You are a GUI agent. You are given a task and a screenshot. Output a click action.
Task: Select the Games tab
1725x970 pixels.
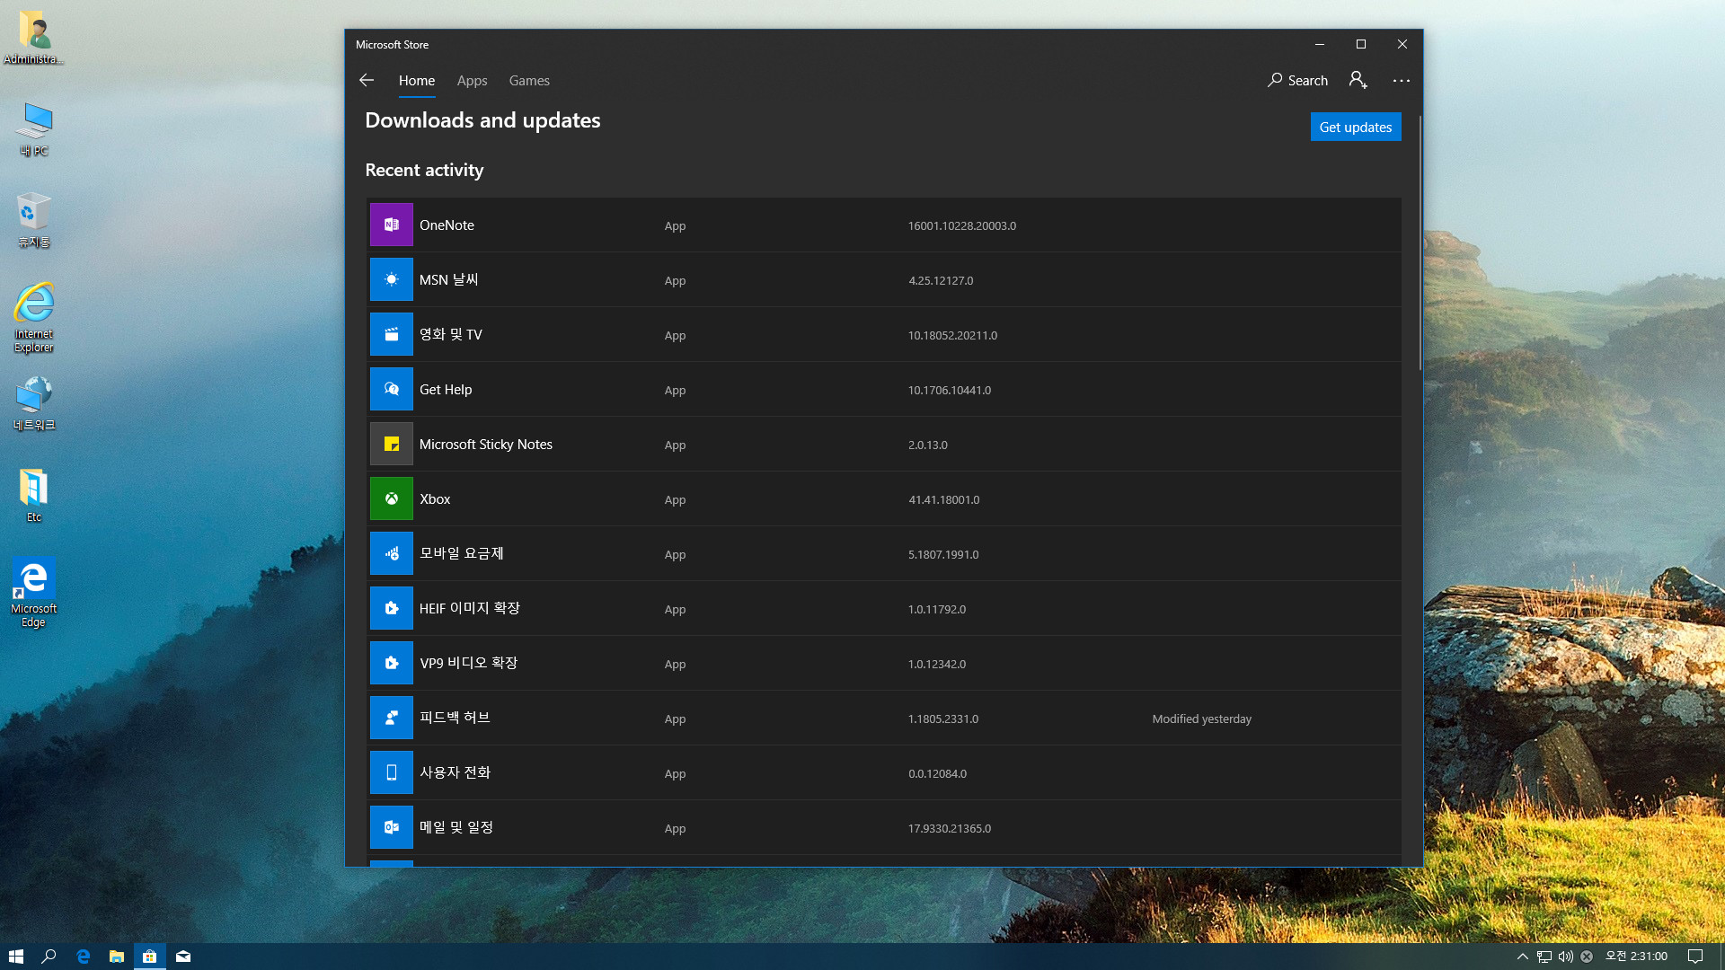click(529, 81)
